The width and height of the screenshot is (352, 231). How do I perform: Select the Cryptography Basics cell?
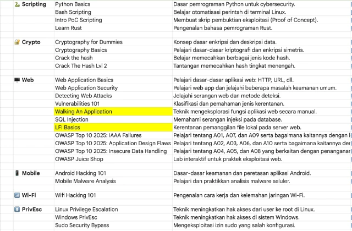click(x=113, y=50)
